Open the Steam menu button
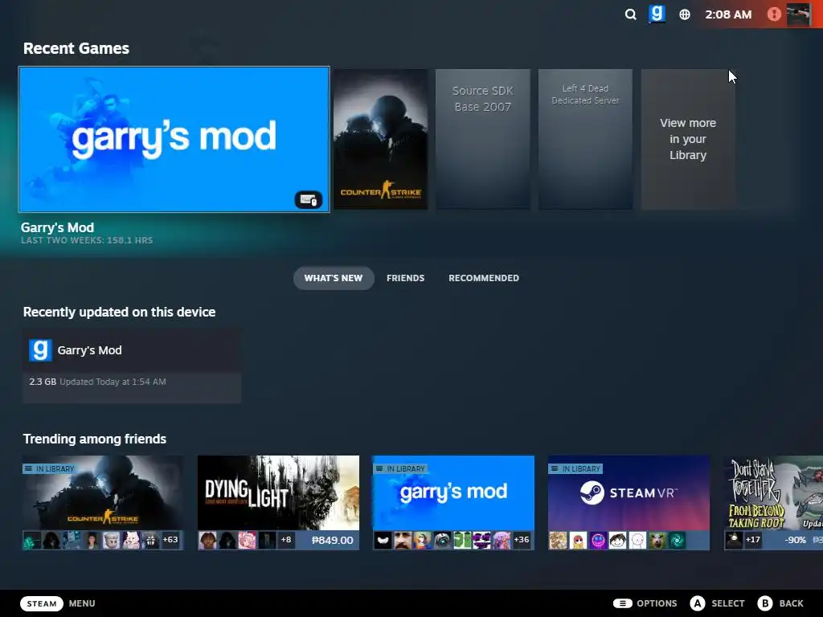The image size is (823, 617). (x=42, y=603)
